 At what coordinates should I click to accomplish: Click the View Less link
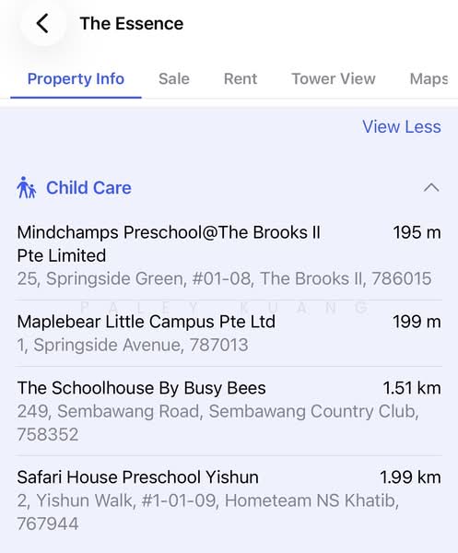click(x=402, y=126)
